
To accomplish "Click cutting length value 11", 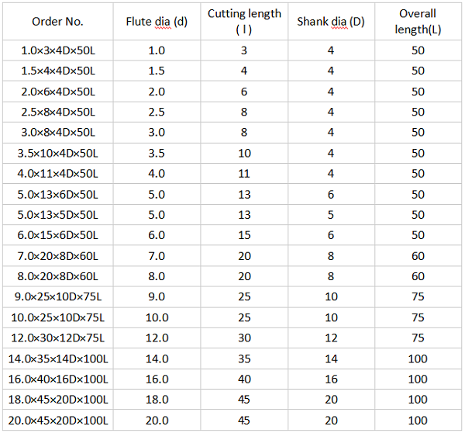I will point(243,174).
